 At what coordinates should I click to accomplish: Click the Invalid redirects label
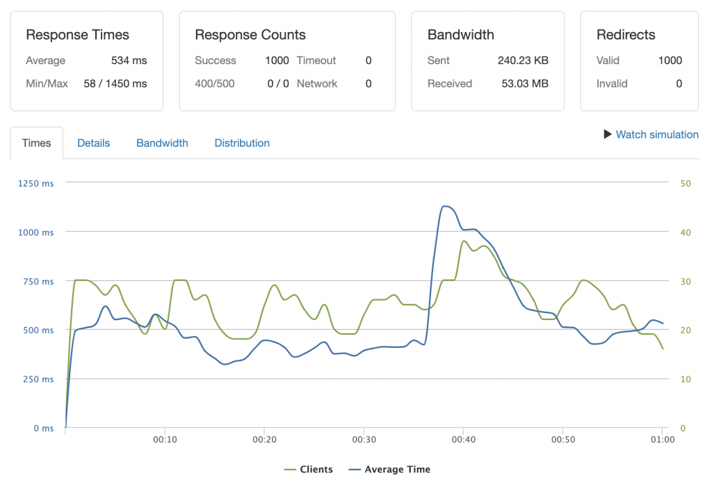pyautogui.click(x=612, y=84)
